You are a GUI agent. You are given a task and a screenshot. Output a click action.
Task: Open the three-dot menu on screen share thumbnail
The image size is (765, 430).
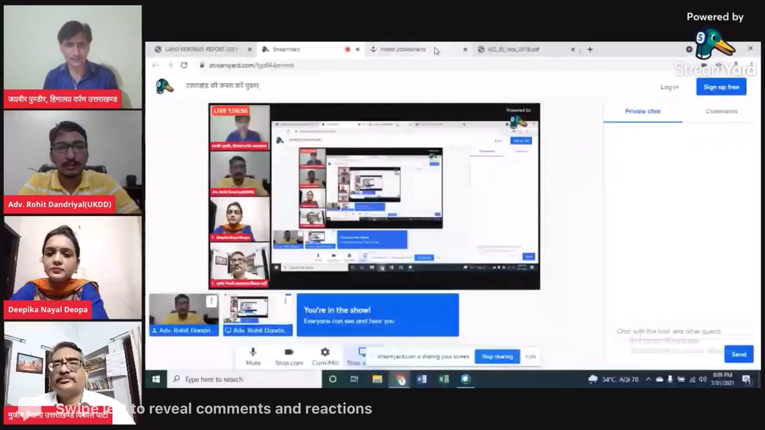point(286,300)
